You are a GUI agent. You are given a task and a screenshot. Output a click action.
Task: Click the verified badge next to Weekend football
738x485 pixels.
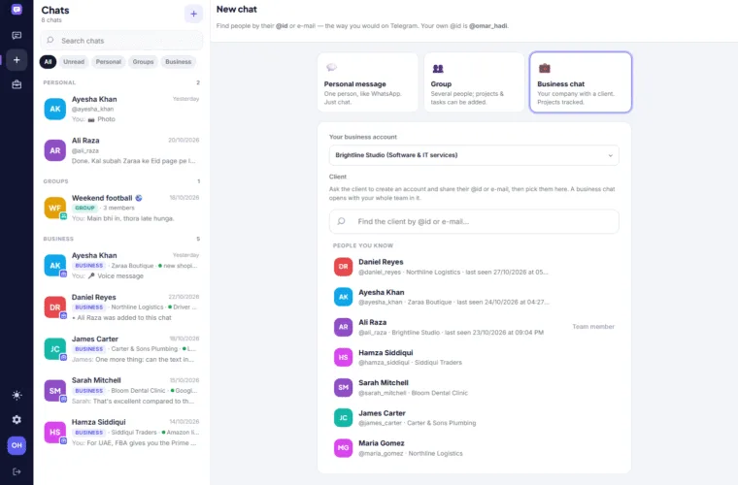[138, 198]
